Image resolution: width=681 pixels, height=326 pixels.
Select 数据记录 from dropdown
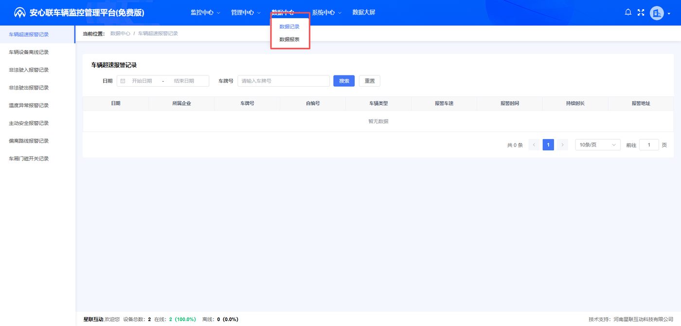[x=289, y=27]
